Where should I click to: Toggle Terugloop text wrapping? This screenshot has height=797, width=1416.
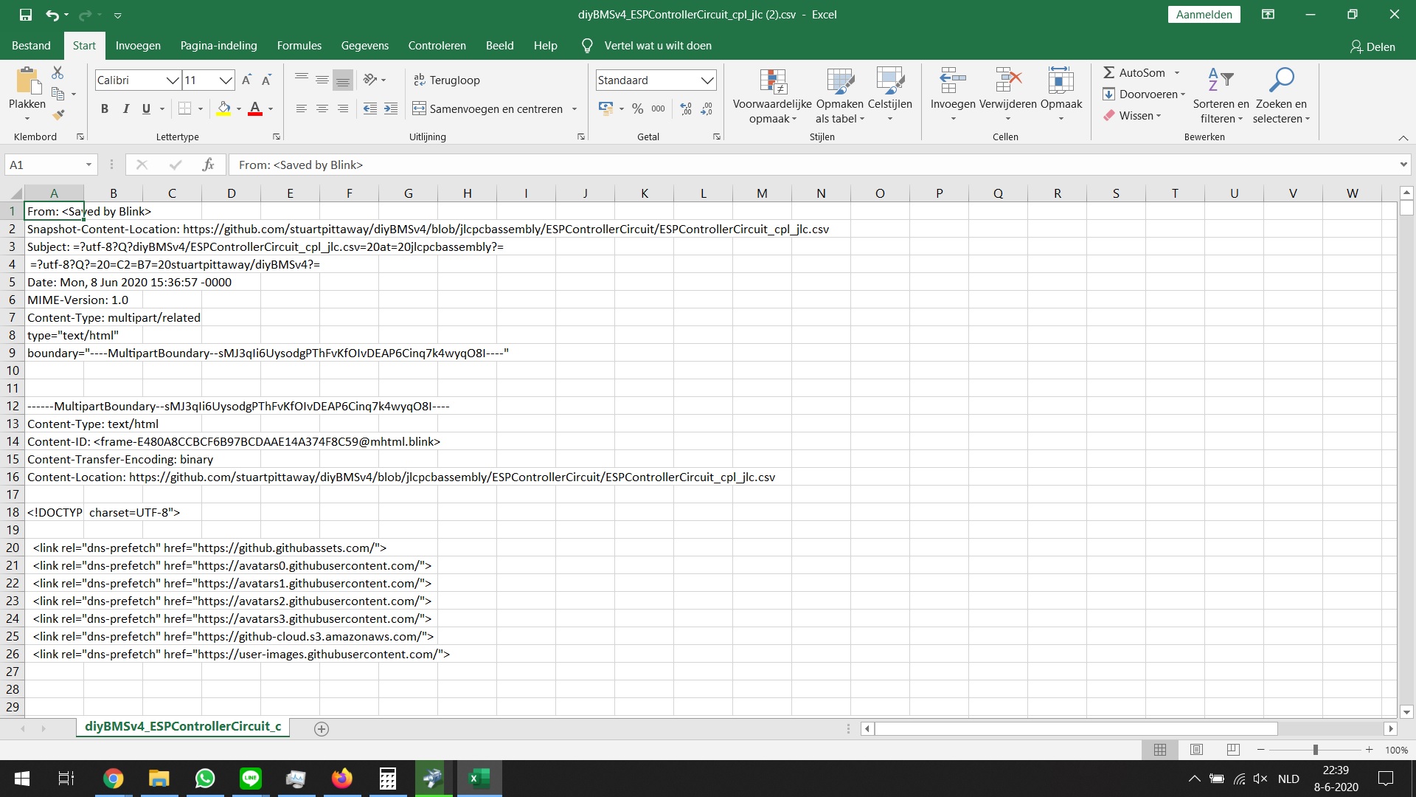coord(446,80)
